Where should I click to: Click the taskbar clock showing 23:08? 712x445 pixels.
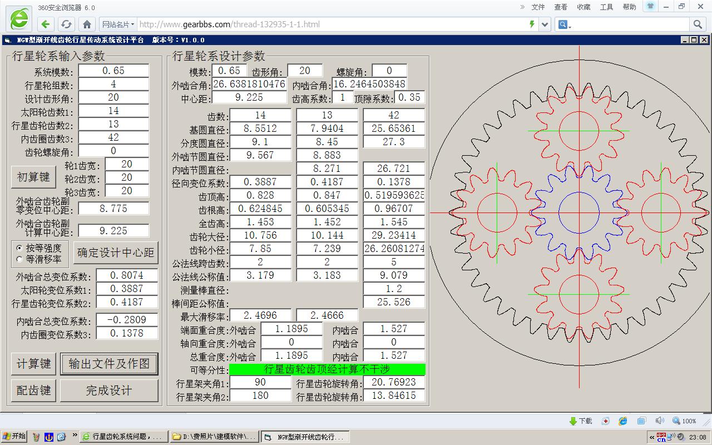tap(698, 437)
